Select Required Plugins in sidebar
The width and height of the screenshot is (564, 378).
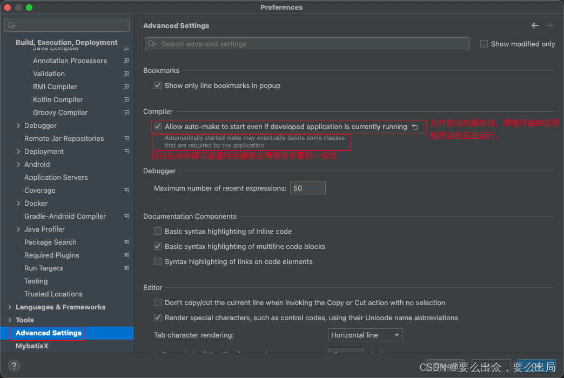point(51,255)
